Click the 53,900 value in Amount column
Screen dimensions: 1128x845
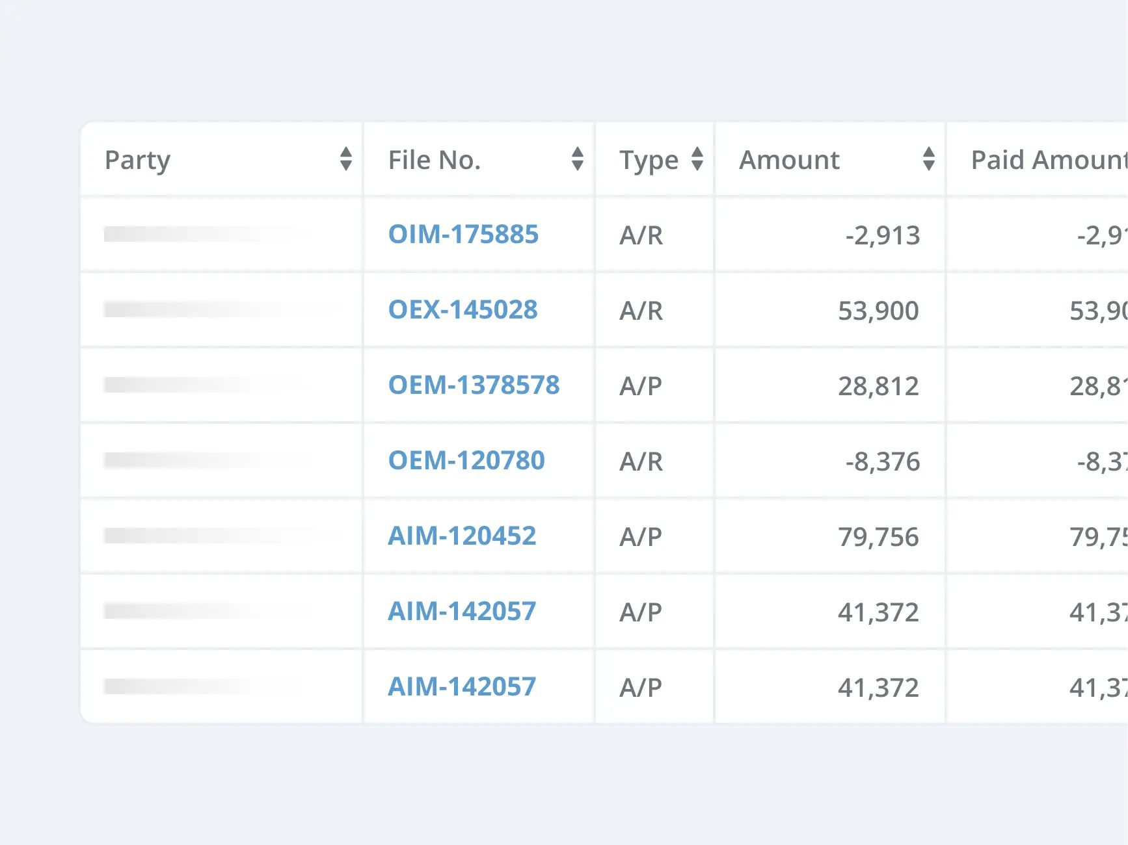pyautogui.click(x=878, y=311)
